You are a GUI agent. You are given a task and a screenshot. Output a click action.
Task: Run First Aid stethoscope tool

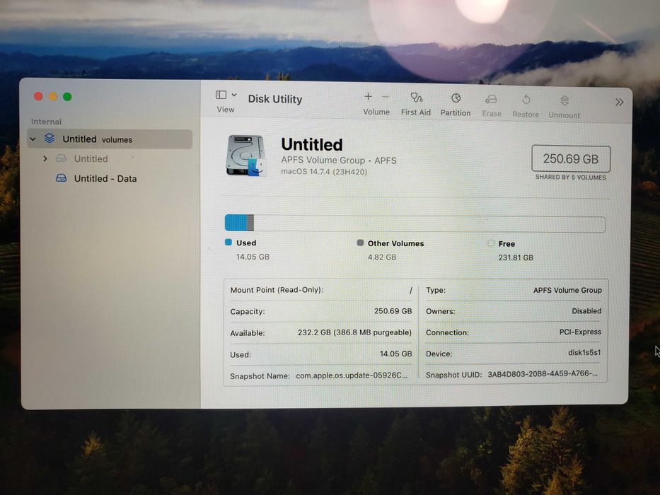(416, 98)
